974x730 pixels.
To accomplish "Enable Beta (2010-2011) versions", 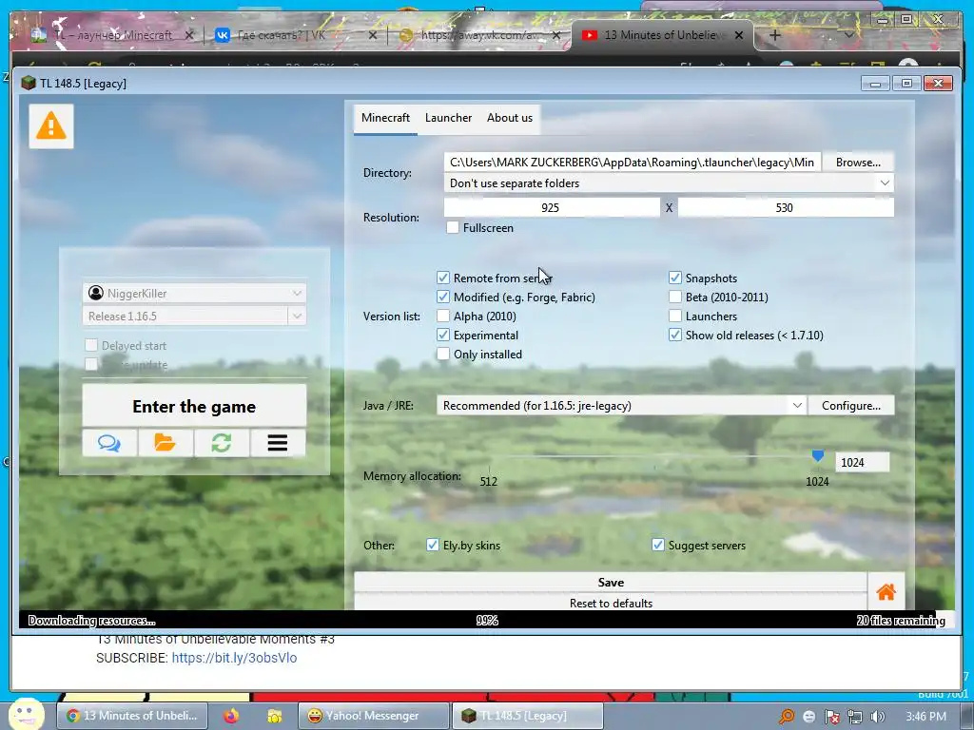I will (x=675, y=297).
